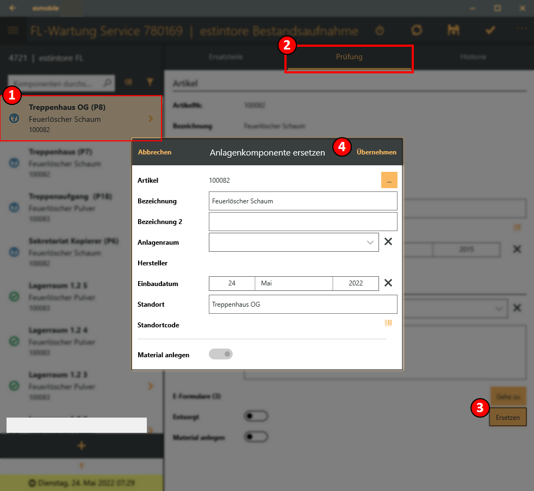Click the filter icon above component list
Viewport: 534px width, 491px height.
point(151,82)
